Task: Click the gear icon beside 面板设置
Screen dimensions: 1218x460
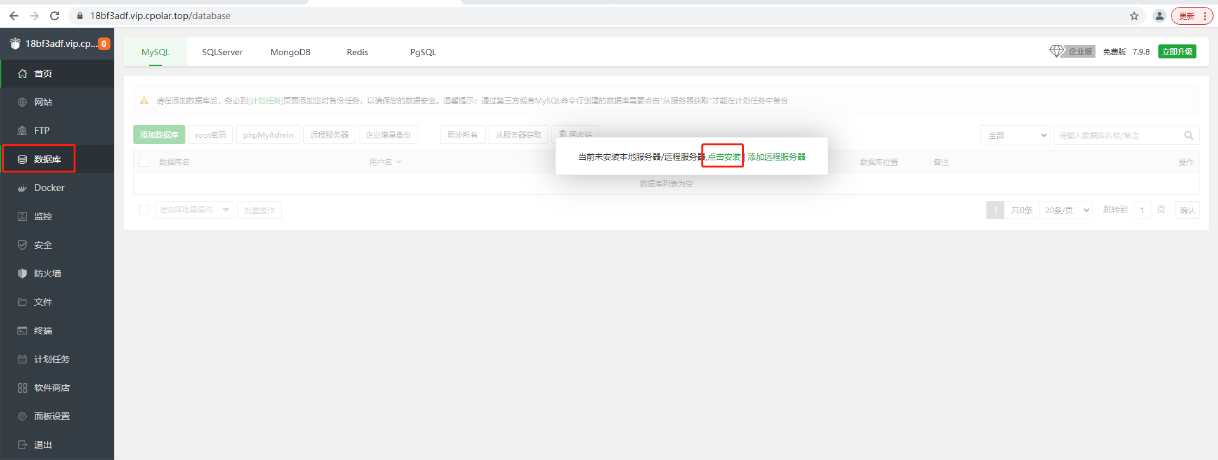Action: pos(22,416)
